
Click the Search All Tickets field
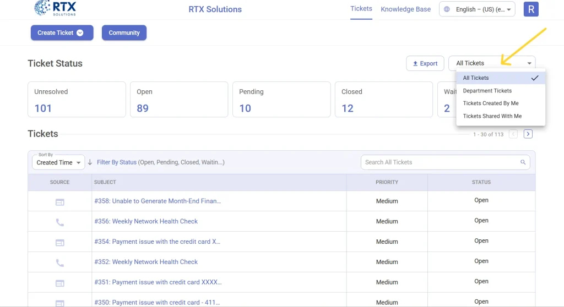[x=440, y=162]
